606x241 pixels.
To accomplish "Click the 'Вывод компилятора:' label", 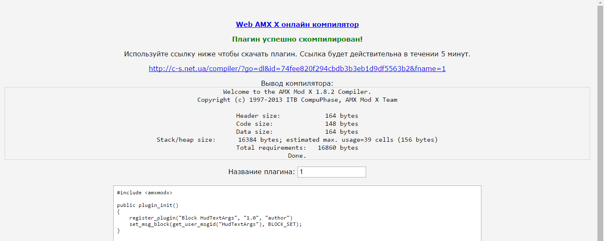I will [x=297, y=83].
